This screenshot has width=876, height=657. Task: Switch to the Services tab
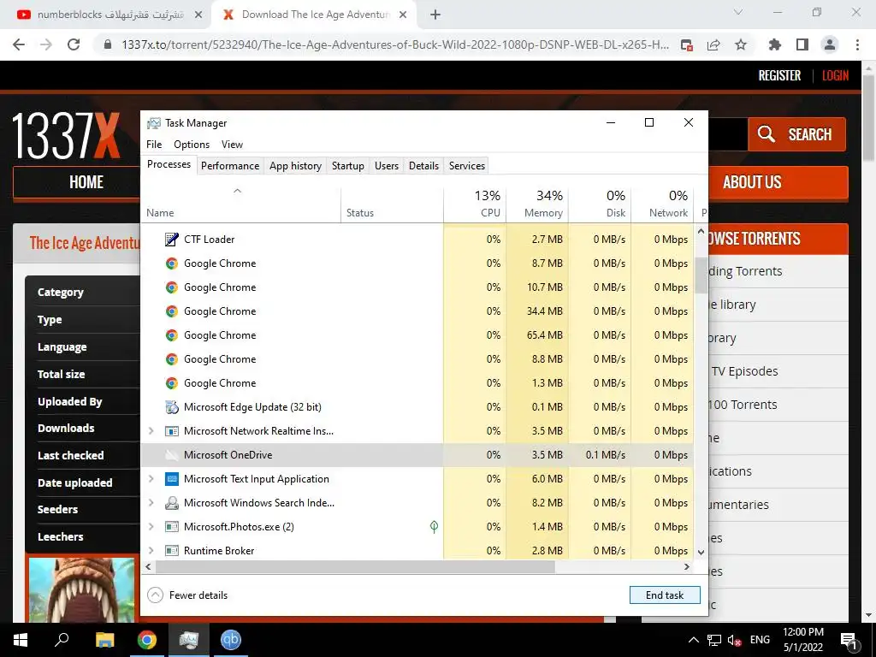click(467, 165)
